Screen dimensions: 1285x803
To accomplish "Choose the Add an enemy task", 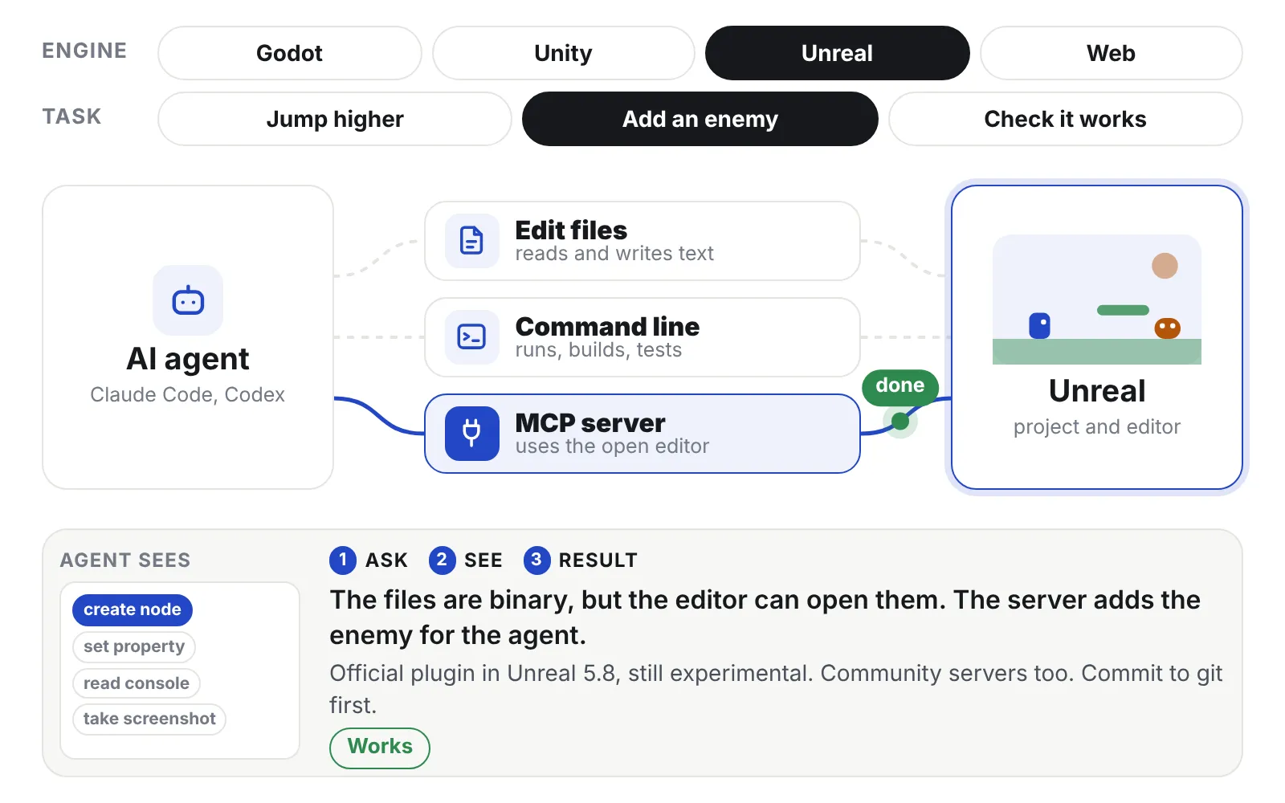I will point(700,119).
